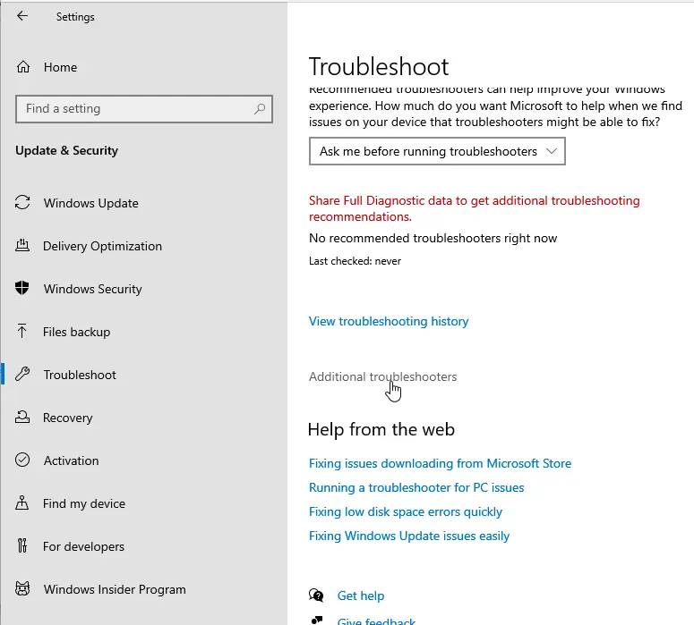Open Windows Update settings
The width and height of the screenshot is (694, 625).
pos(90,203)
